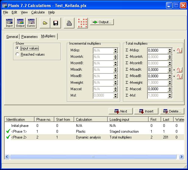188x170 pixels.
Task: Click green checkmark beside Phase 2
Action: tap(8, 137)
